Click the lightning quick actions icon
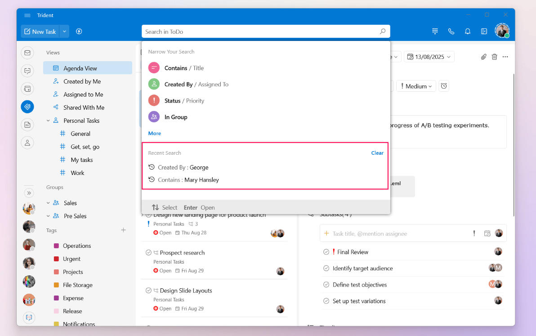 tap(79, 31)
